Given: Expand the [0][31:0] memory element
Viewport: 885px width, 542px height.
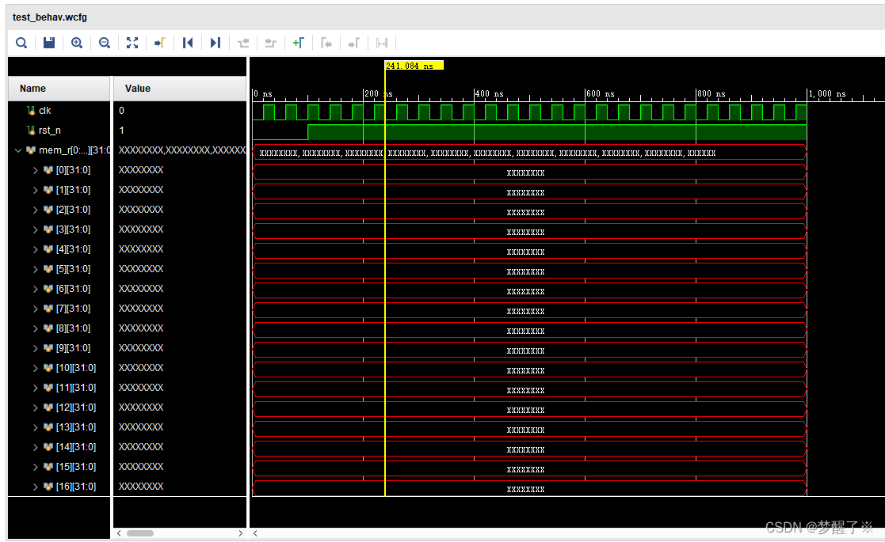Looking at the screenshot, I should [x=35, y=169].
